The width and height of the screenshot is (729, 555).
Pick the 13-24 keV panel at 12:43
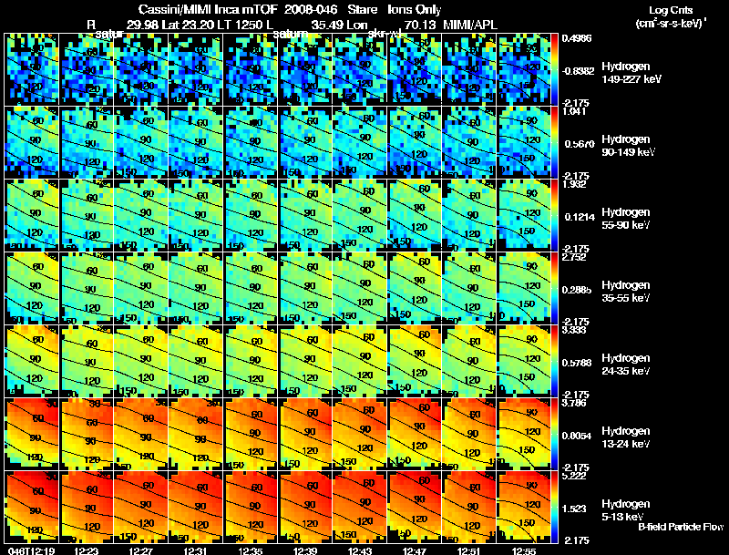pos(360,434)
